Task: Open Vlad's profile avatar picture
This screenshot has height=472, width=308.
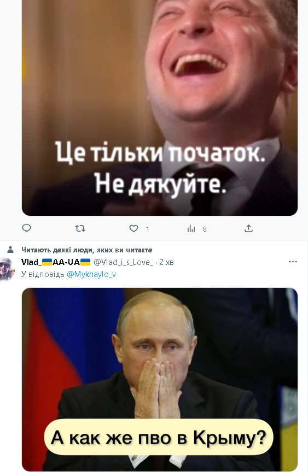Action: click(7, 269)
